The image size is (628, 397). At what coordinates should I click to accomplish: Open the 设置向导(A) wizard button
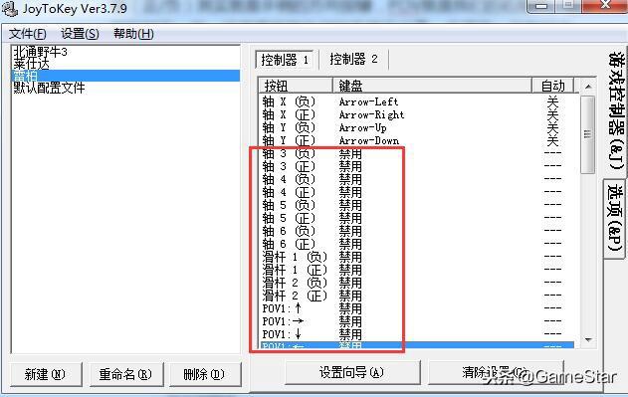351,372
